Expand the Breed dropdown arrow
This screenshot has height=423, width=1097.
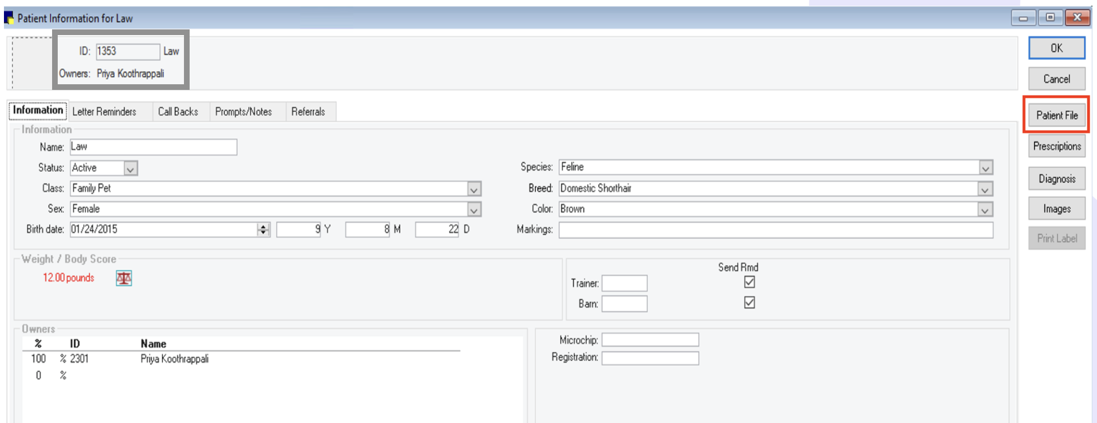985,189
